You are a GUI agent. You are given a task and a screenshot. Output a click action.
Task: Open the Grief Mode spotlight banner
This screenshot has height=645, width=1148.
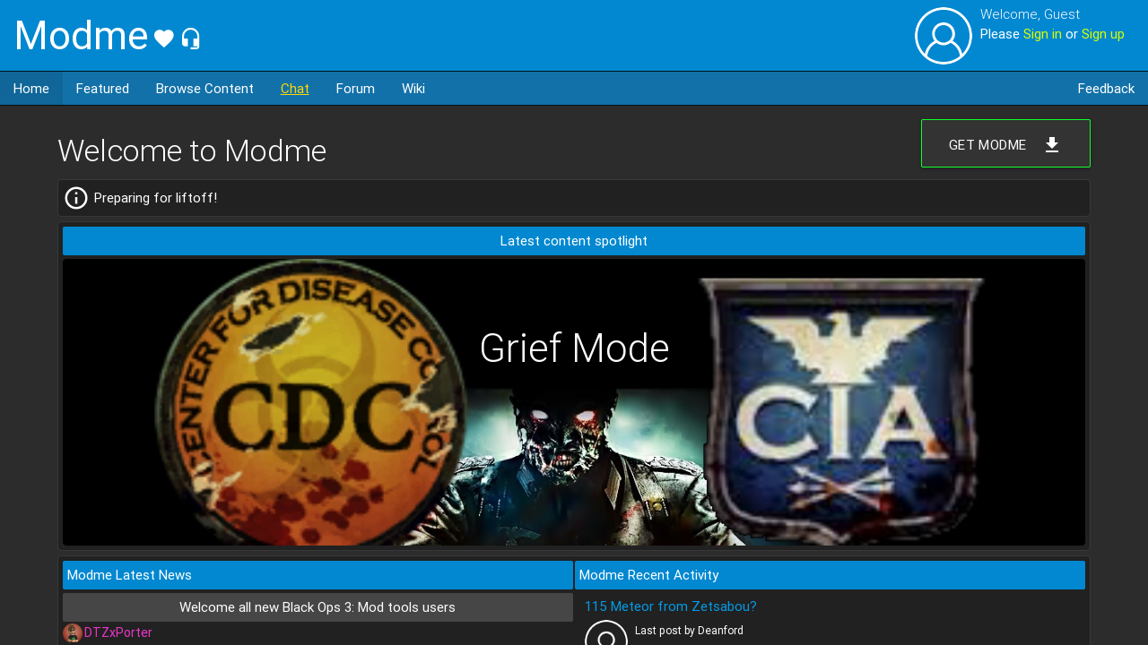click(574, 402)
